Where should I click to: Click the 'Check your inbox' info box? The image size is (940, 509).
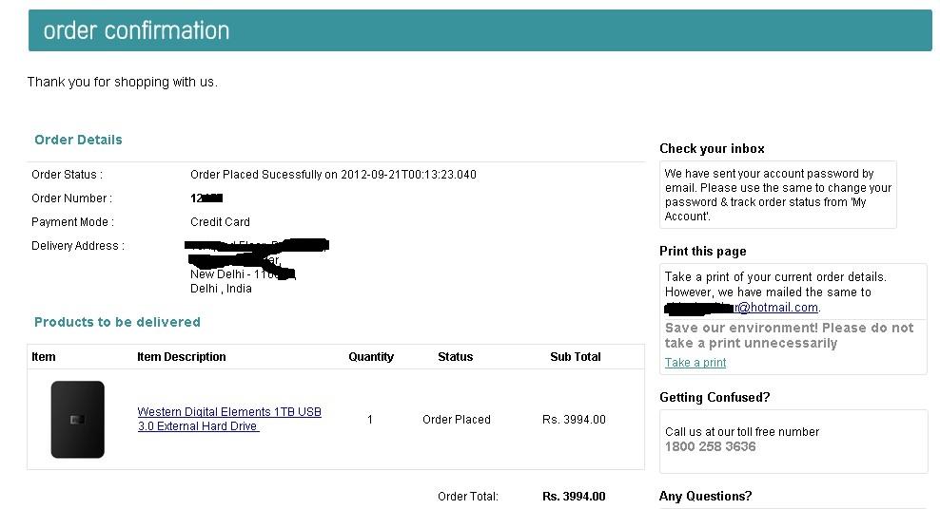pyautogui.click(x=778, y=195)
